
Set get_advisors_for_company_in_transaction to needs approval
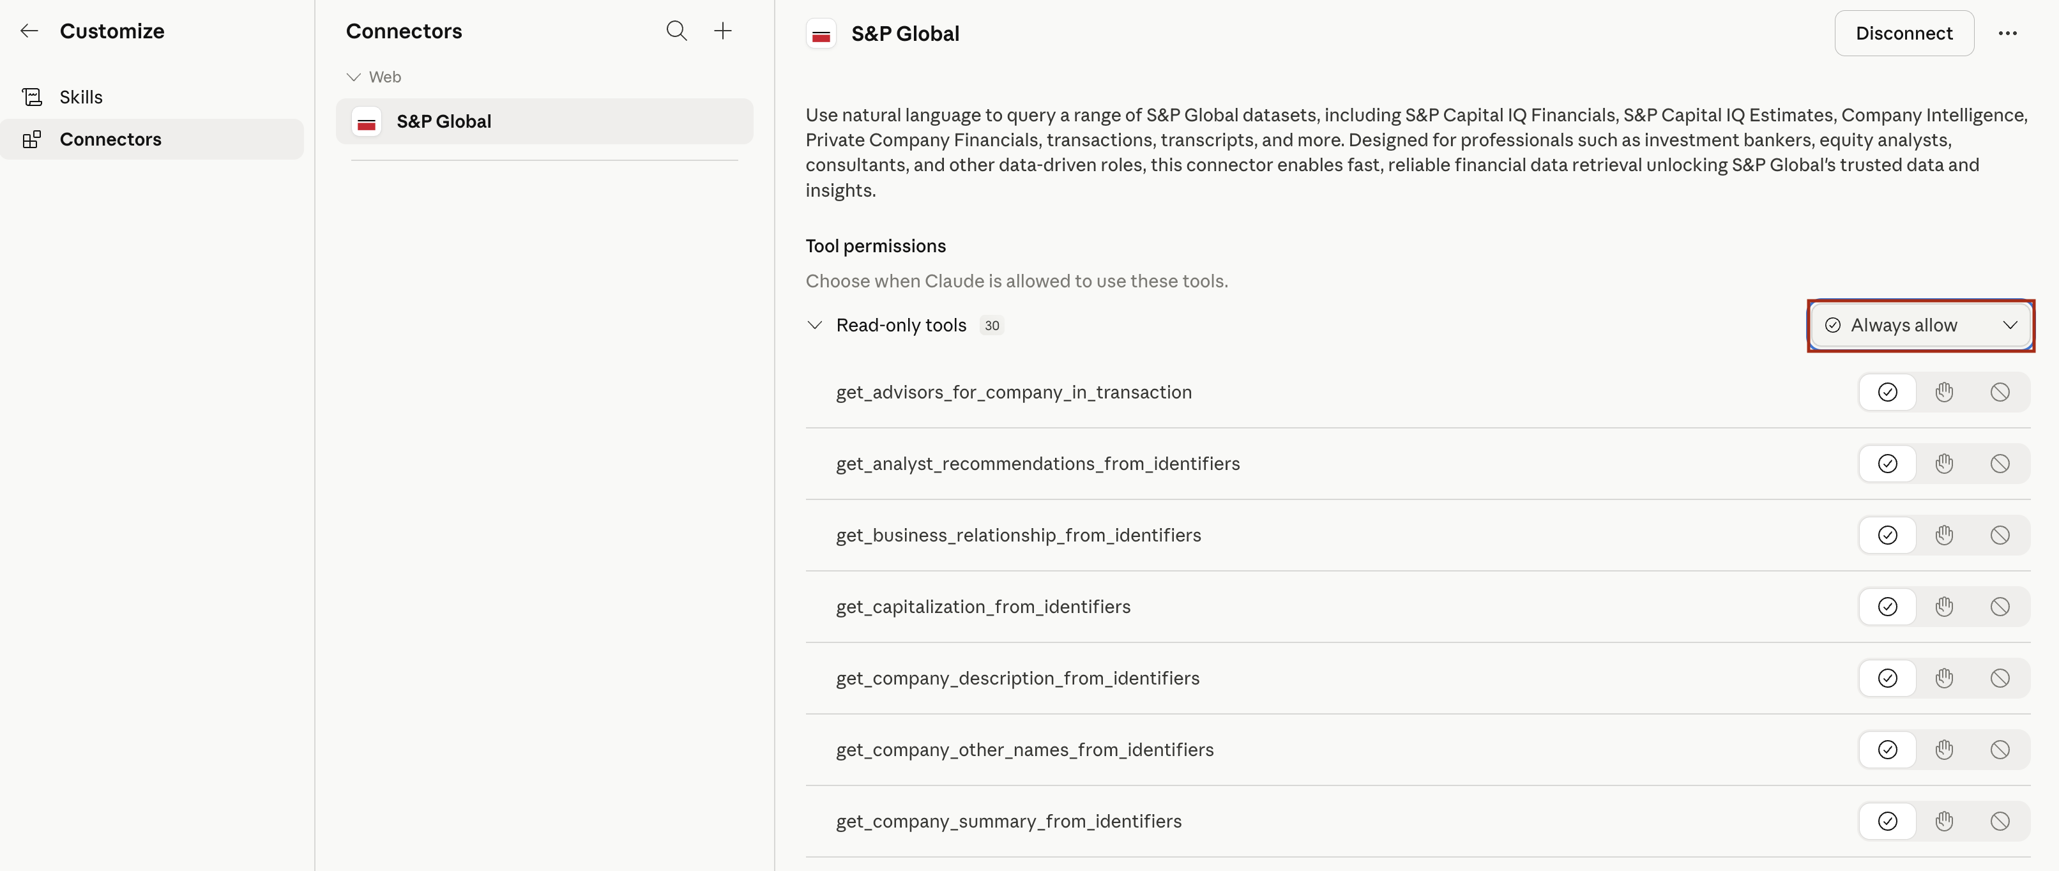coord(1944,392)
